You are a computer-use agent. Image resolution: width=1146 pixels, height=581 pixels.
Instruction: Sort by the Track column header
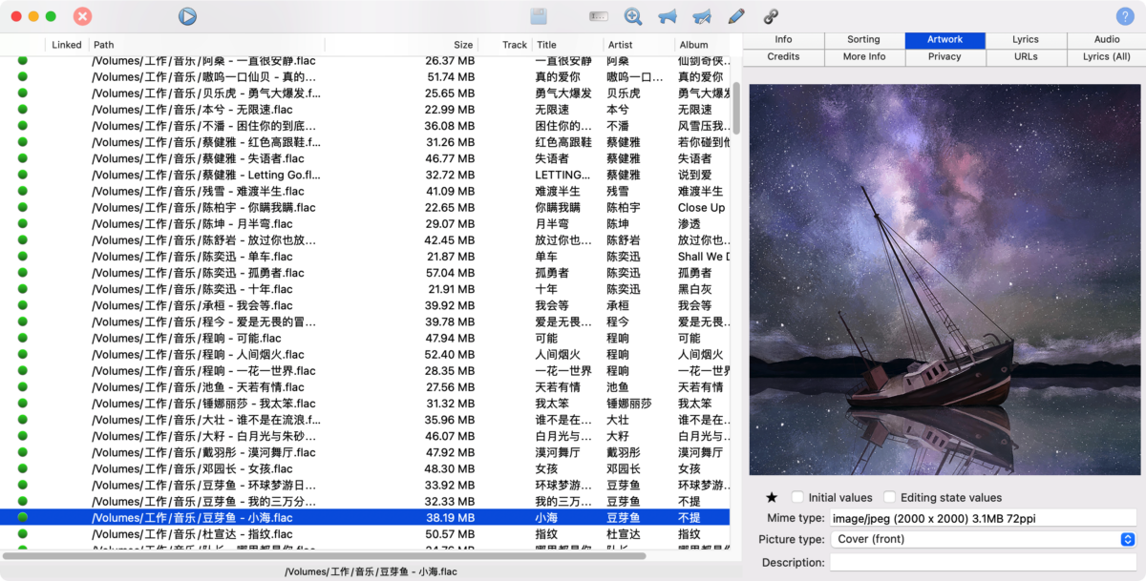tap(505, 45)
